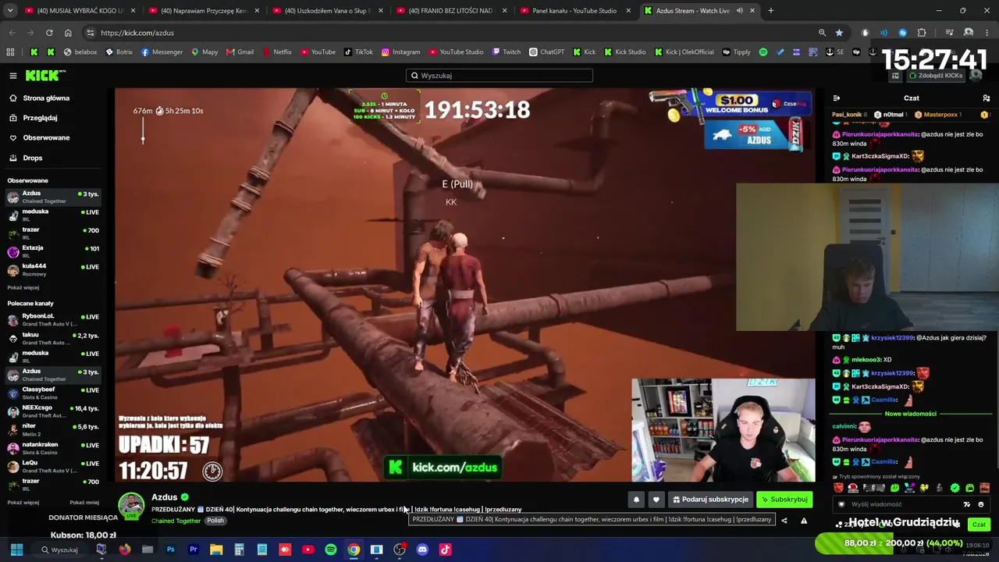Open the Netflix bookmark
The image size is (999, 562).
pos(277,52)
